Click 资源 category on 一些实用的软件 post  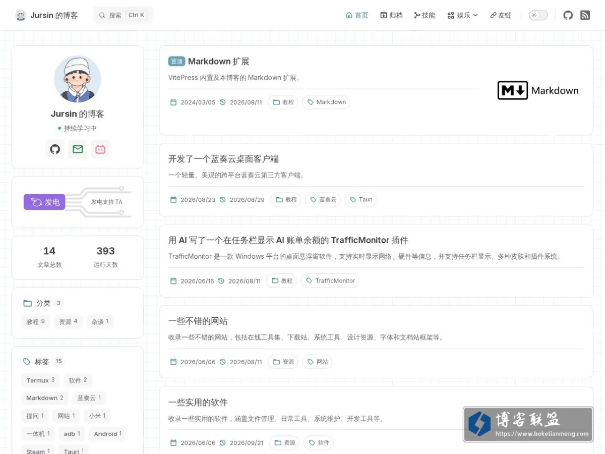point(284,443)
